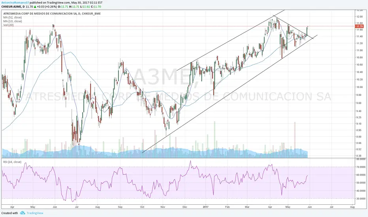Viewport: 368px width, 217px height.
Task: Click the 10.60 price axis label
Action: point(360,65)
